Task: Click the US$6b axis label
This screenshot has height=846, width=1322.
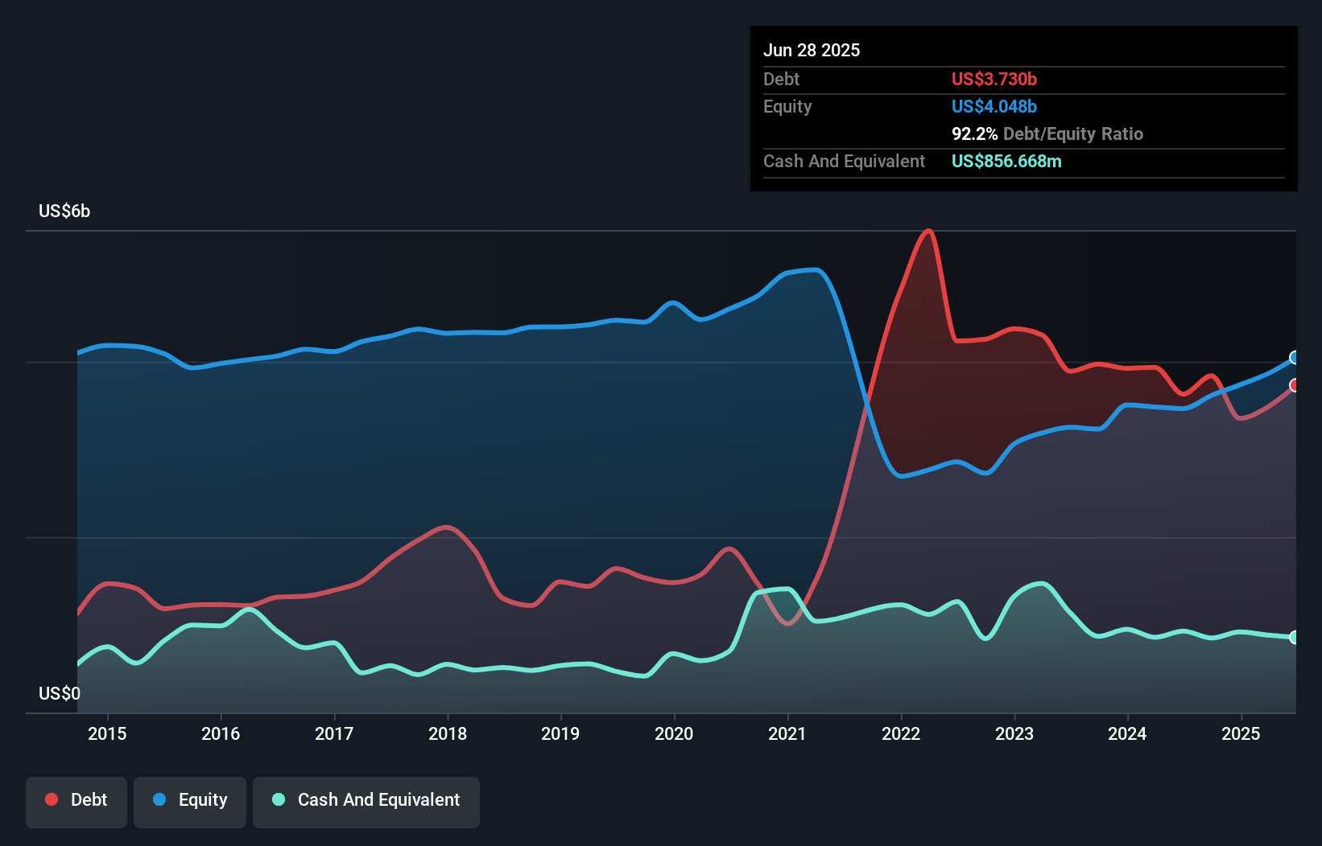Action: (x=64, y=211)
